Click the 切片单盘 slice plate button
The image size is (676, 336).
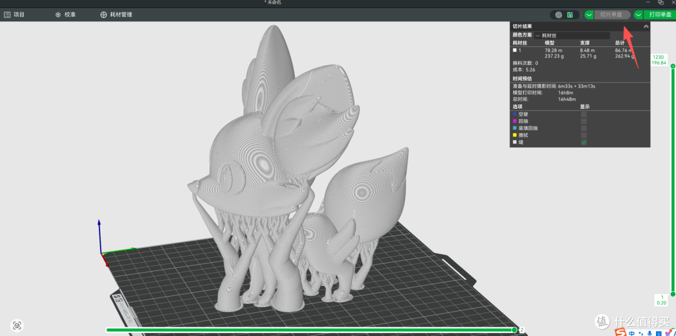[612, 14]
